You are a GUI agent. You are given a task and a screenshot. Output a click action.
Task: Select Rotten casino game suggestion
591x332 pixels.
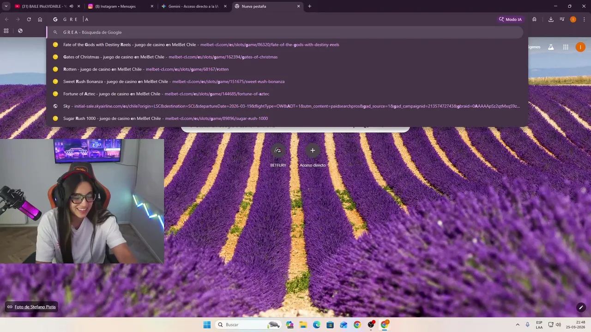click(x=285, y=69)
